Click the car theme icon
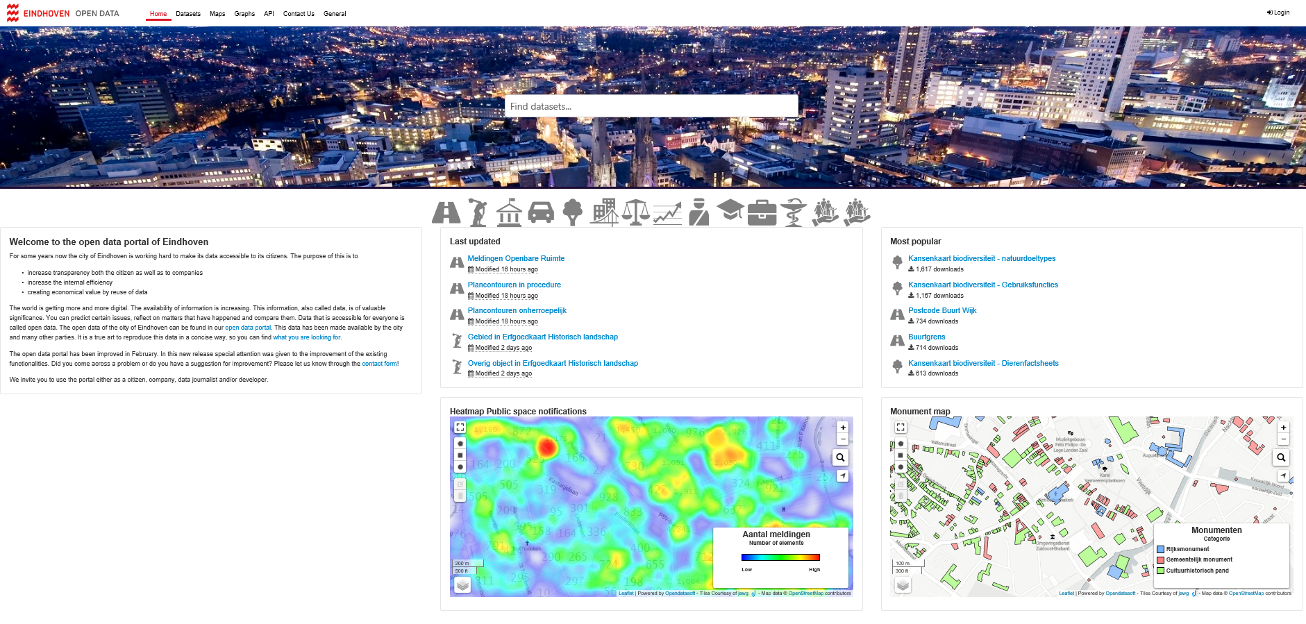Viewport: 1306px width, 624px height. 541,212
